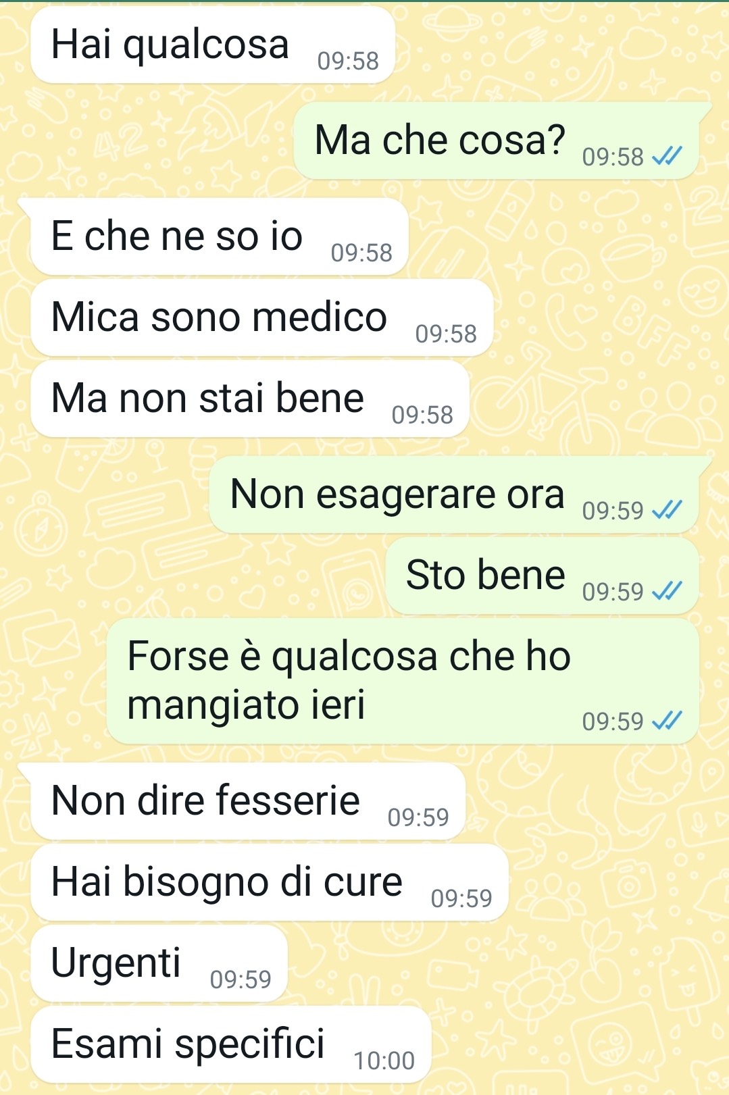
Task: Click the 09:58 timestamp on 'Hai qualcosa'
Action: [x=348, y=61]
